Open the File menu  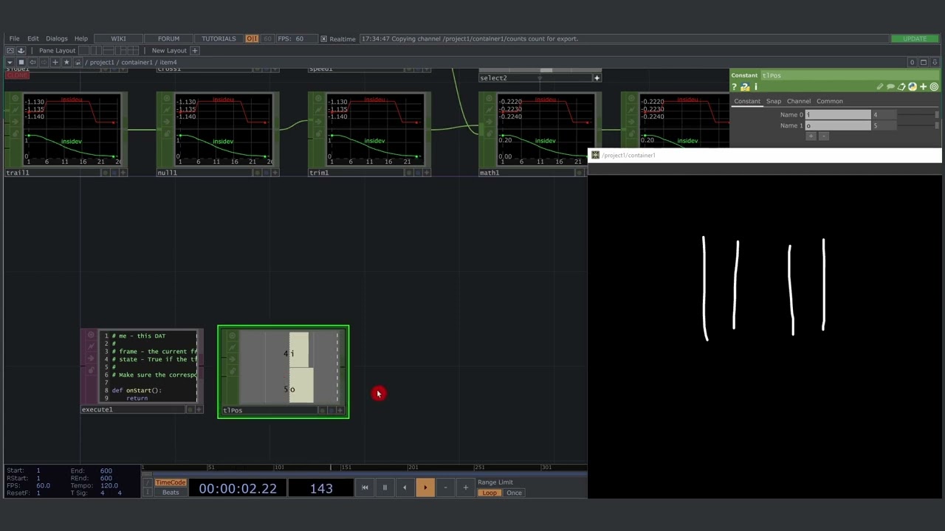[x=14, y=38]
